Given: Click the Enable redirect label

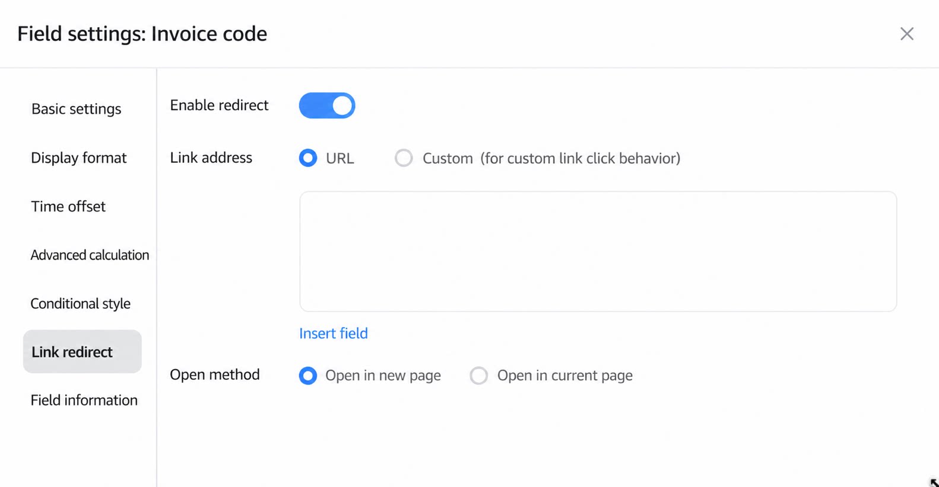Looking at the screenshot, I should click(219, 105).
